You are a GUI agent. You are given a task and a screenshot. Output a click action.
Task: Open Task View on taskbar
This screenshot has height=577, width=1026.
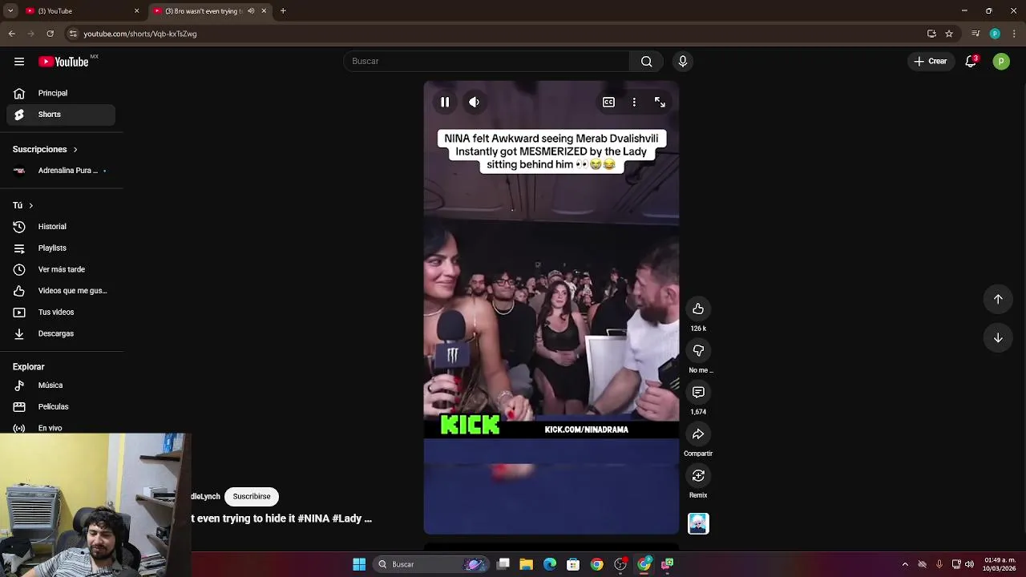[503, 564]
